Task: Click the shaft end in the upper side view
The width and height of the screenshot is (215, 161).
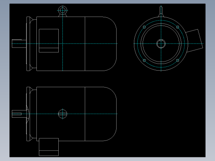Action: coord(19,44)
